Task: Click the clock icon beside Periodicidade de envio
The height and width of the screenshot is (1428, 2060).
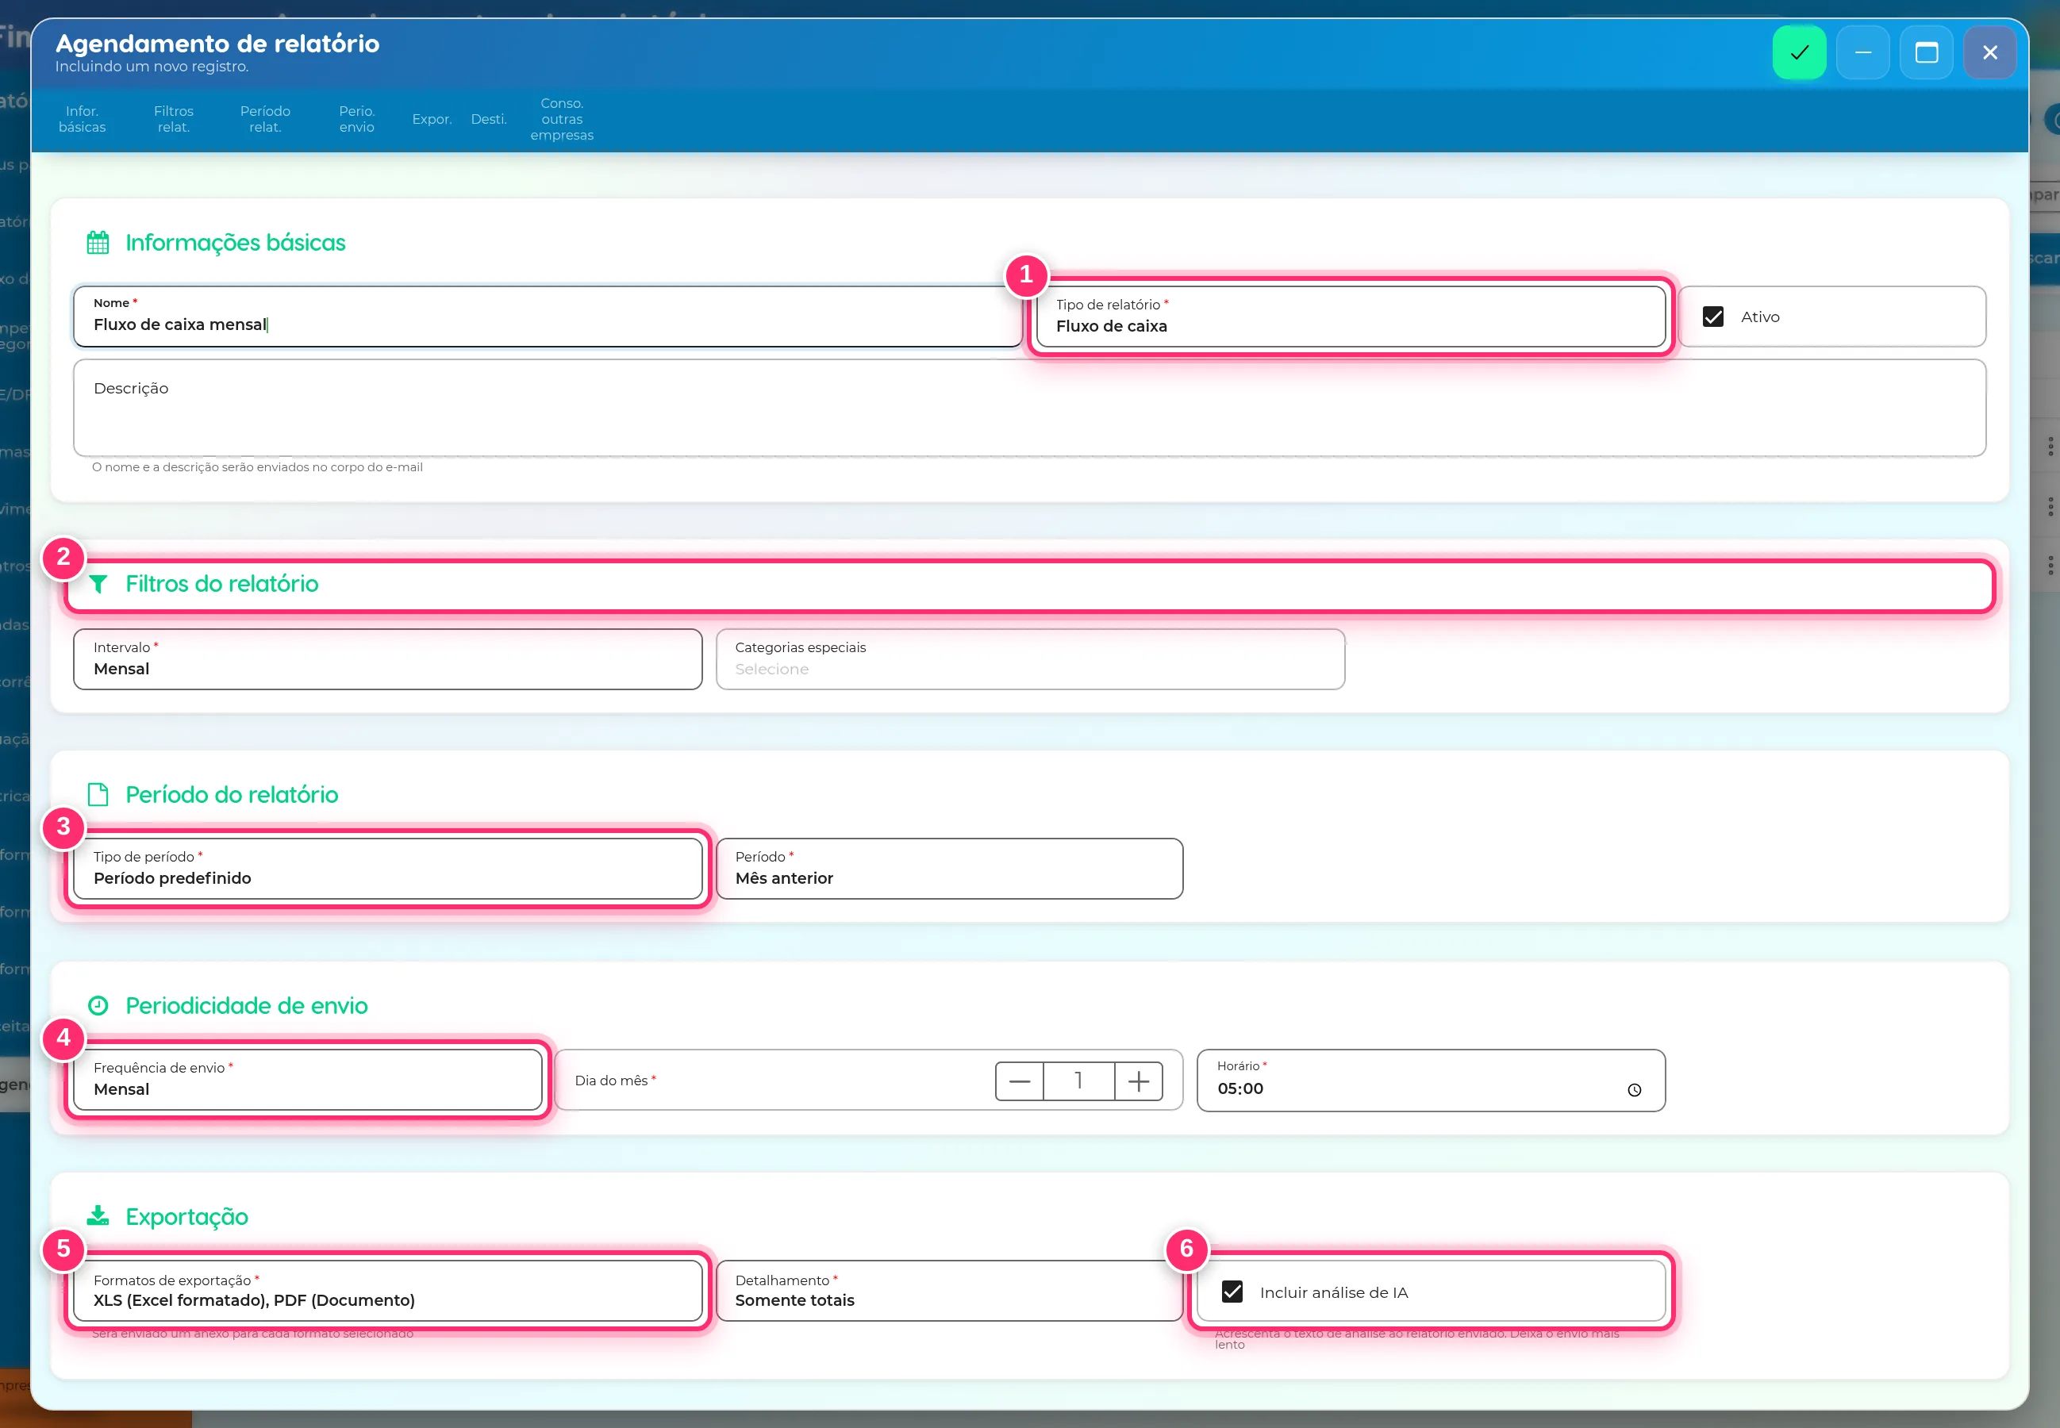Action: pyautogui.click(x=98, y=1006)
